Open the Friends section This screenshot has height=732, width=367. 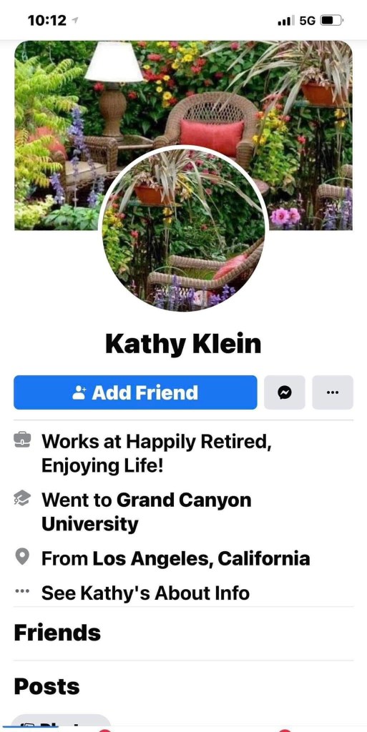coord(57,633)
